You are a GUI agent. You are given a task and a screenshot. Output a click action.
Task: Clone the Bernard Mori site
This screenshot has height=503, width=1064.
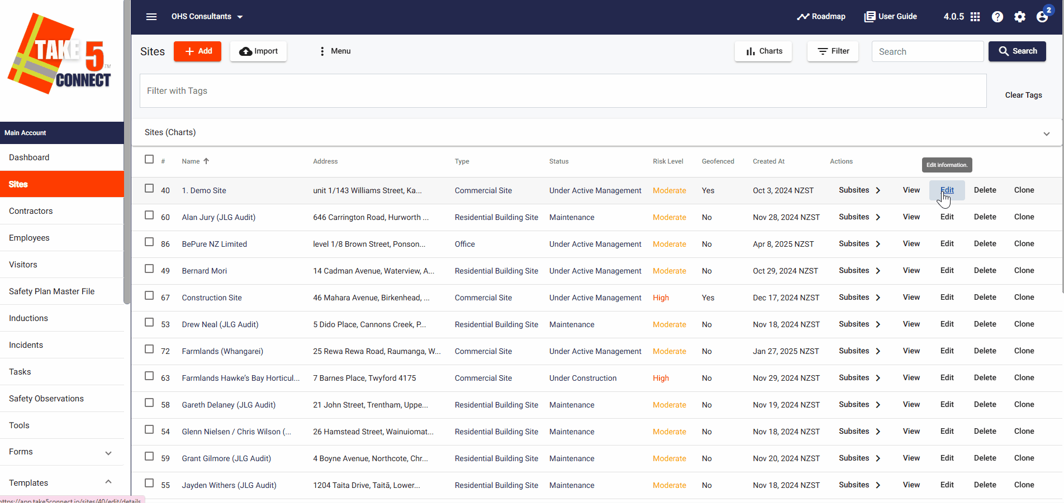pos(1024,271)
